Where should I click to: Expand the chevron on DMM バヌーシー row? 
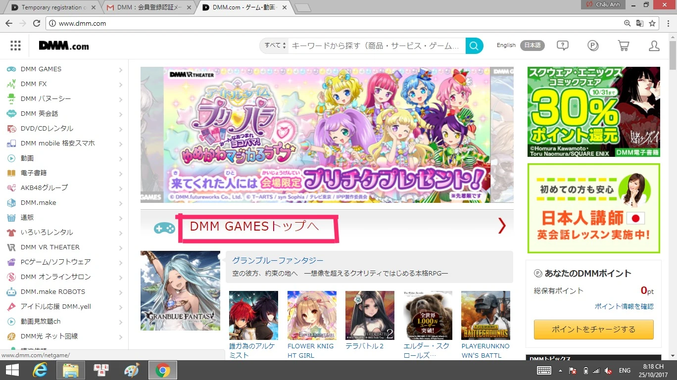pyautogui.click(x=121, y=100)
